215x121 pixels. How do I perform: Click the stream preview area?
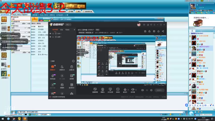121,59
